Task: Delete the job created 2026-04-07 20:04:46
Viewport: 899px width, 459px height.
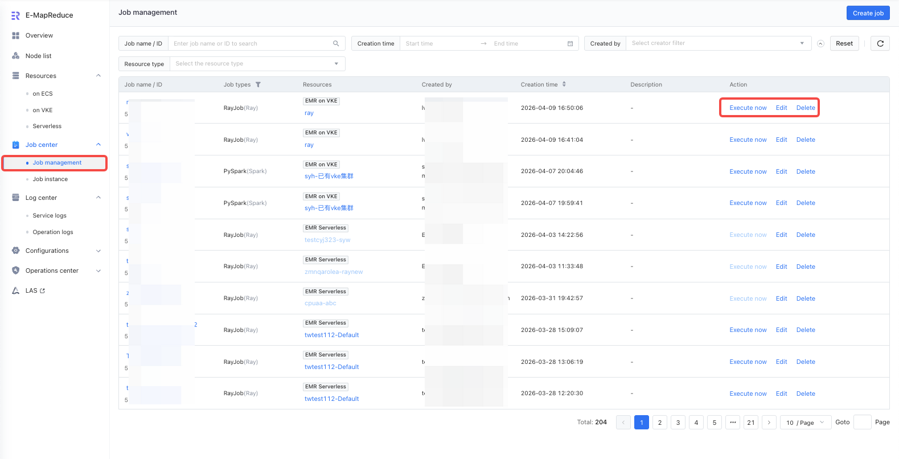Action: point(806,171)
